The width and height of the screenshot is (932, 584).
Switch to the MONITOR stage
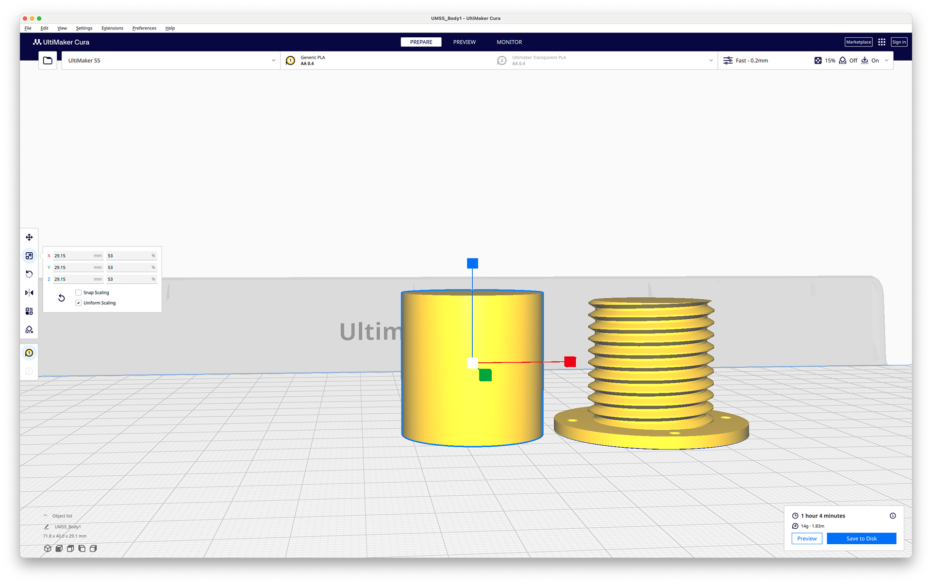tap(509, 42)
